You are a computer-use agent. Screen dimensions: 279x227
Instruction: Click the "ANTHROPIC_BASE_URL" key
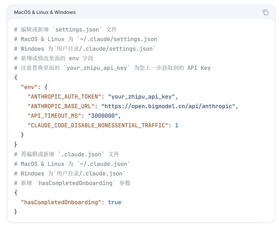(61, 106)
